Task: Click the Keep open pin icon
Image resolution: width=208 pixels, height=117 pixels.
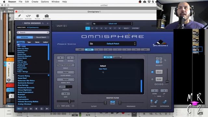Action: tap(19, 16)
